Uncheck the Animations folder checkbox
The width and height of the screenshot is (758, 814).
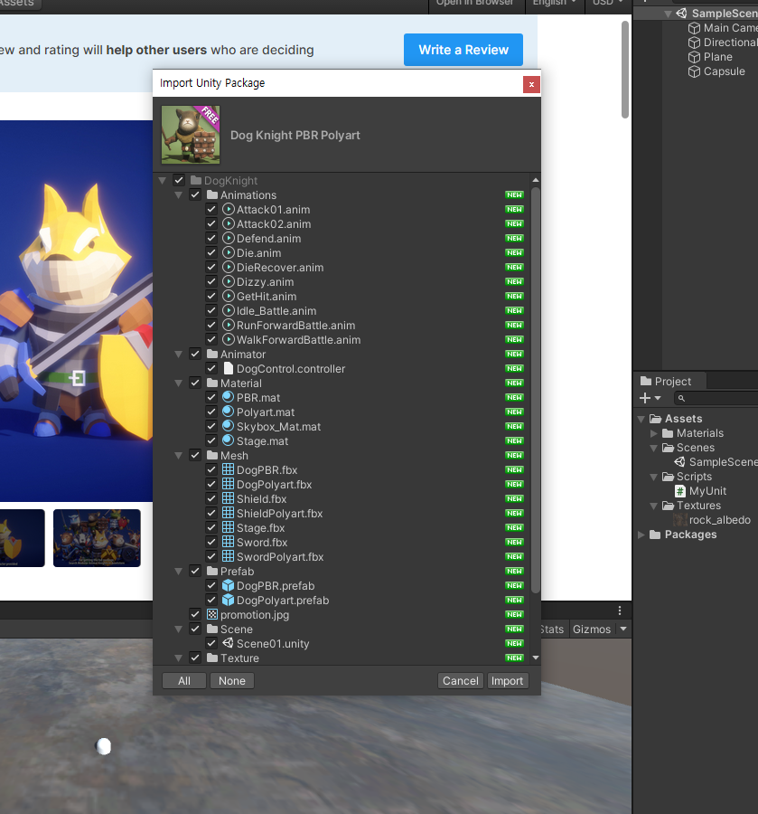tap(195, 194)
